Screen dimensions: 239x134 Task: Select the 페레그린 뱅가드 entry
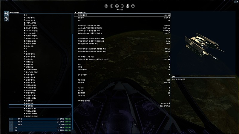click(x=31, y=41)
